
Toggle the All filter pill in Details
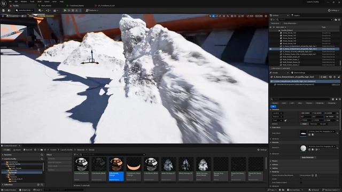[x=273, y=107]
